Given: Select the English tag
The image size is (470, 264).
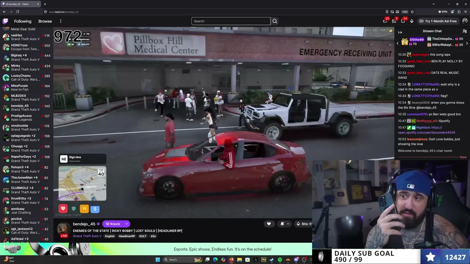Looking at the screenshot, I should click(110, 236).
